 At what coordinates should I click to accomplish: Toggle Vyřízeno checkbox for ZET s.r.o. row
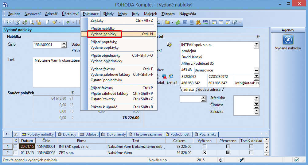(205, 152)
